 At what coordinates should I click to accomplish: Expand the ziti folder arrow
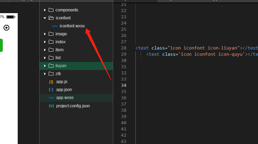point(45,74)
